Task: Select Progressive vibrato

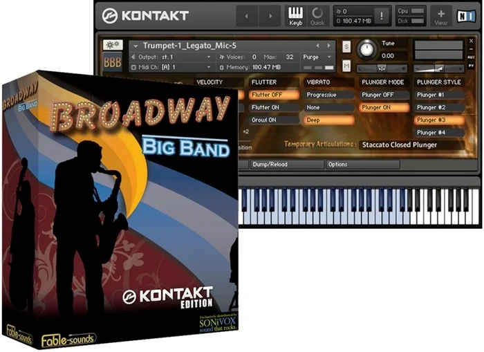Action: (329, 95)
